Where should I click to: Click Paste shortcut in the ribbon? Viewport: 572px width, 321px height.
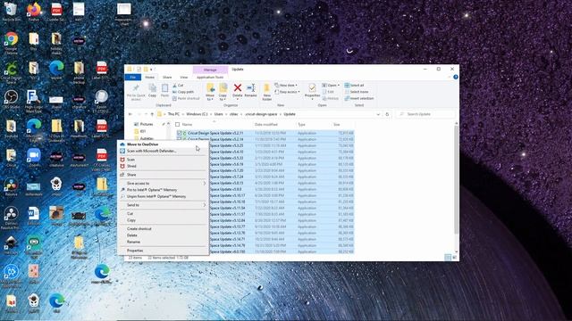(186, 98)
